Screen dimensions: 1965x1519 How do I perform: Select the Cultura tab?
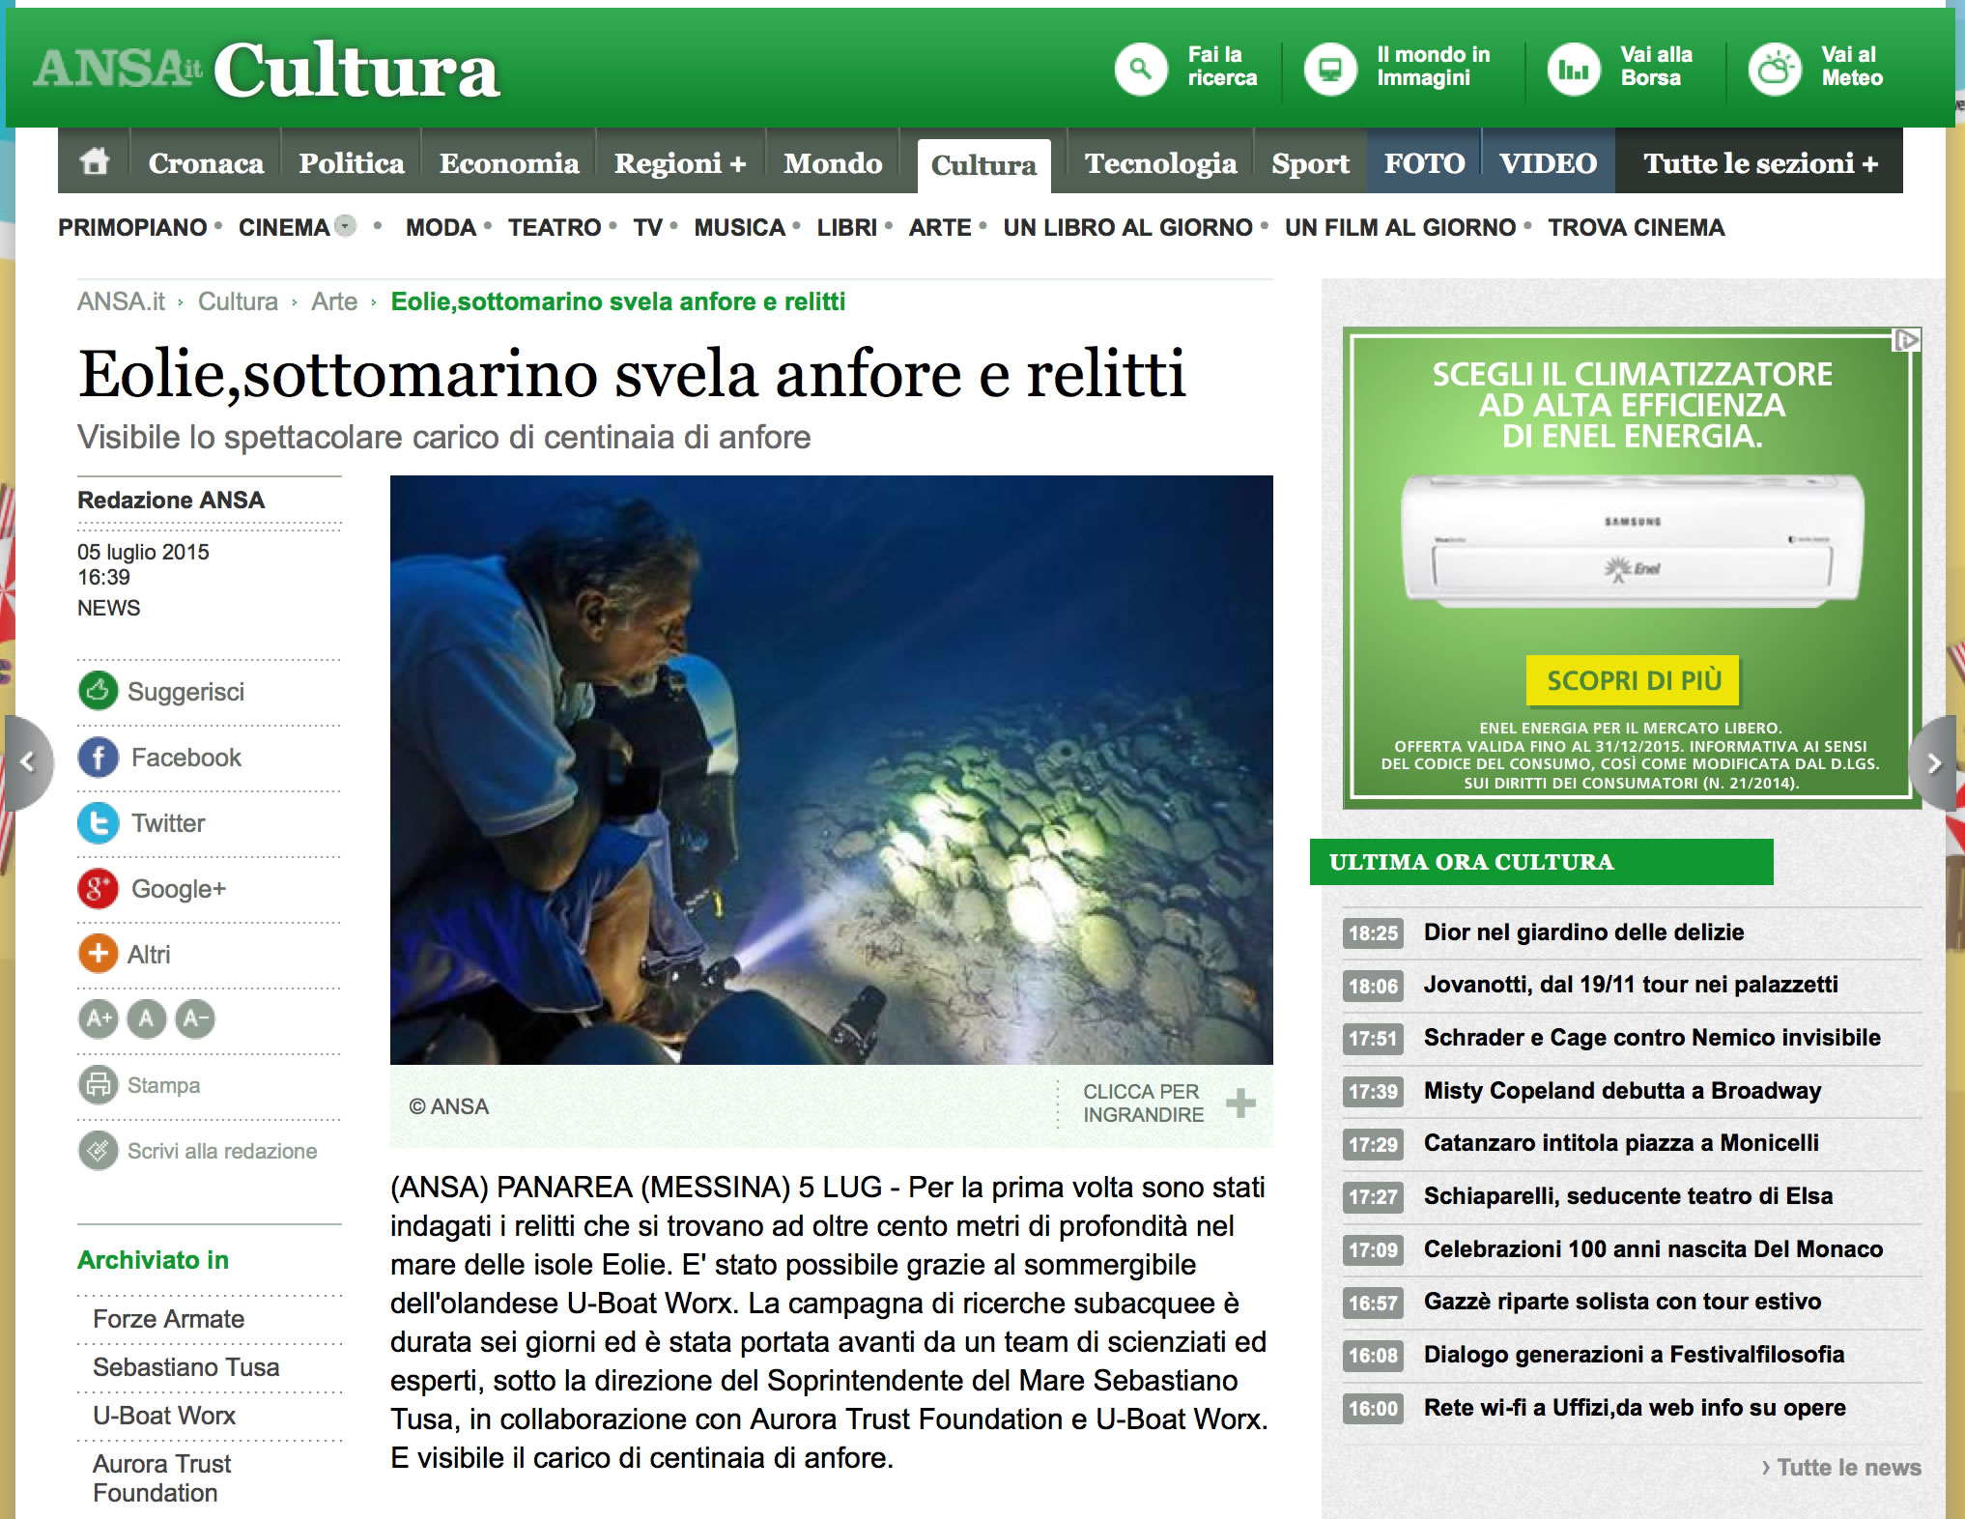tap(983, 165)
